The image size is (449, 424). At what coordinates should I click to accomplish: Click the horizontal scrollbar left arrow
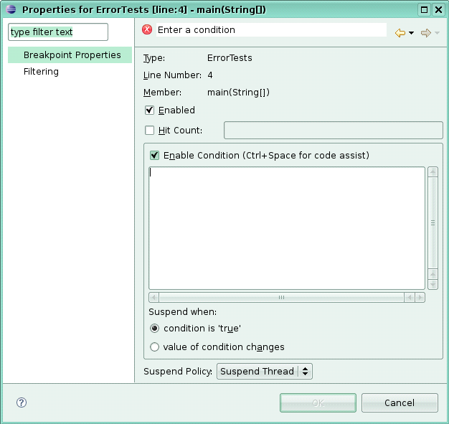pyautogui.click(x=154, y=297)
